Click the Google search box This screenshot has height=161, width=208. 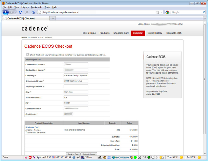[186, 12]
